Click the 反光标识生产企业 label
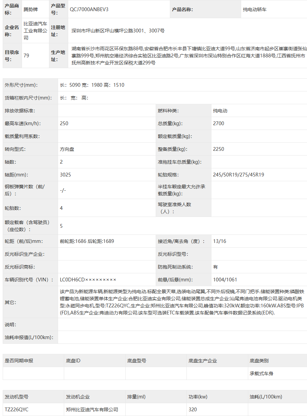Image resolution: width=307 pixels, height=416 pixels. (x=25, y=254)
